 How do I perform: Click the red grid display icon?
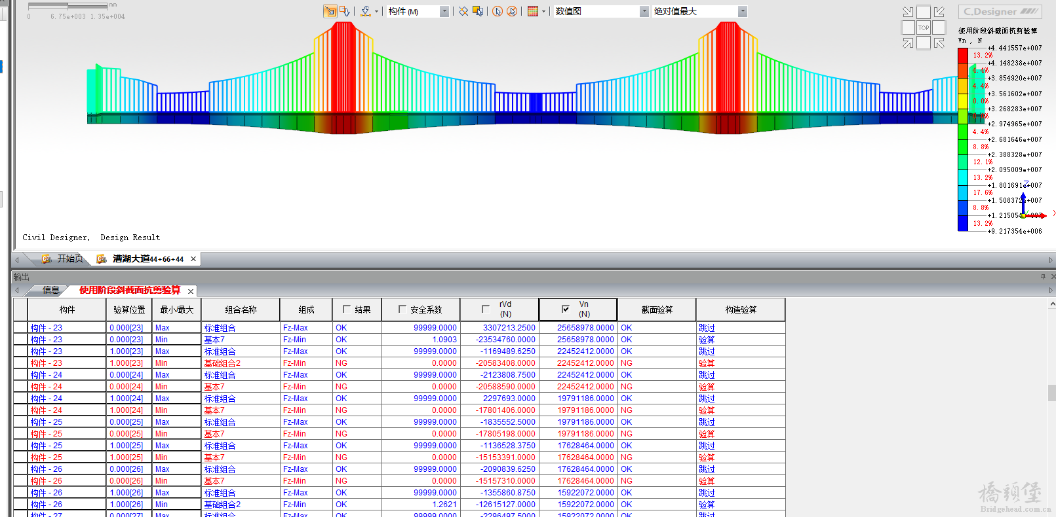coord(533,11)
